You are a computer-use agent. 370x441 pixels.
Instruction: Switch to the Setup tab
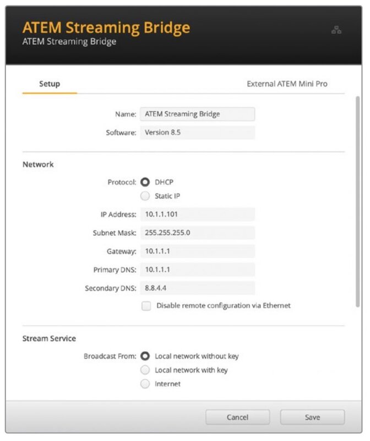tap(50, 84)
